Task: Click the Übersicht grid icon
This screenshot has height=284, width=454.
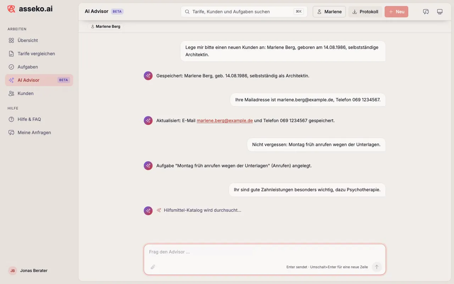Action: [x=11, y=40]
